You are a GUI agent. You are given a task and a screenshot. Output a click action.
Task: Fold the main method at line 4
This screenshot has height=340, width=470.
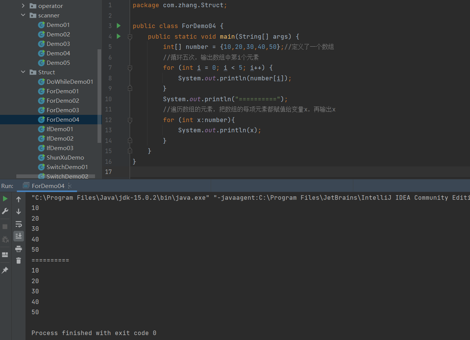(x=130, y=37)
